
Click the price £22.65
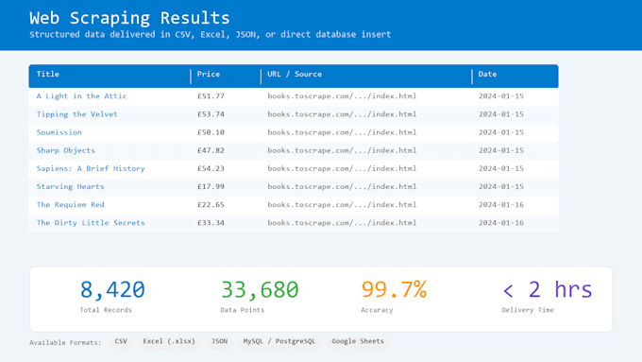[211, 204]
